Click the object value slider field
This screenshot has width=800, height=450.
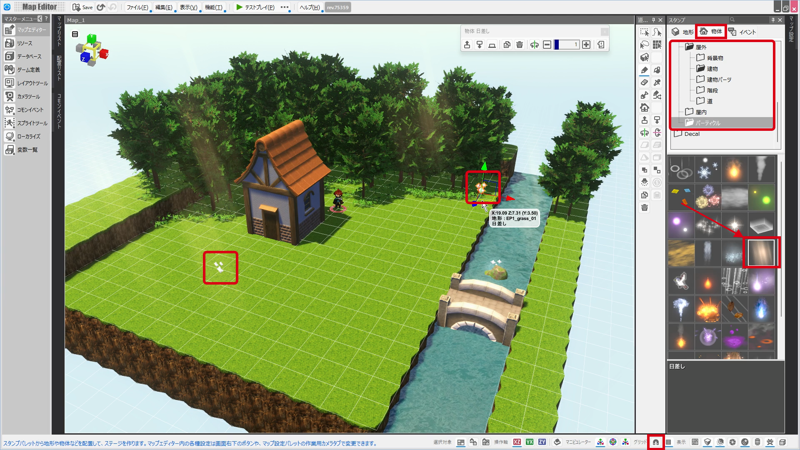tap(567, 45)
